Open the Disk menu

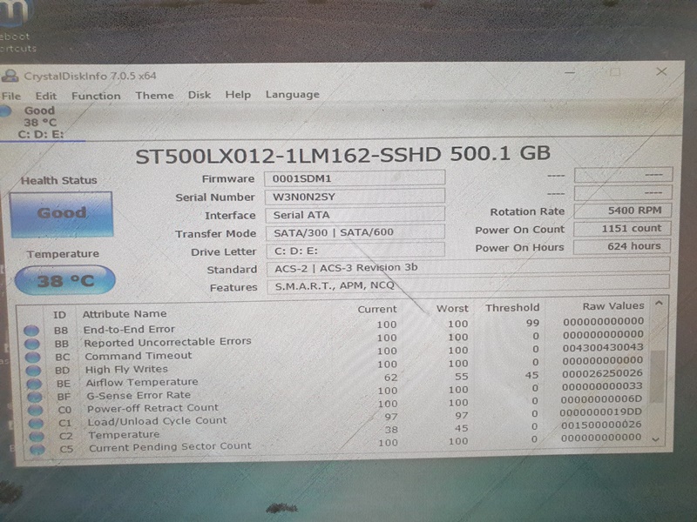[x=200, y=95]
